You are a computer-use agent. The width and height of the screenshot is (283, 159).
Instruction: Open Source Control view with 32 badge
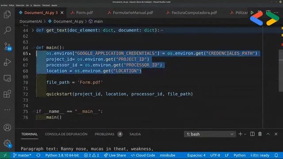pos(8,46)
